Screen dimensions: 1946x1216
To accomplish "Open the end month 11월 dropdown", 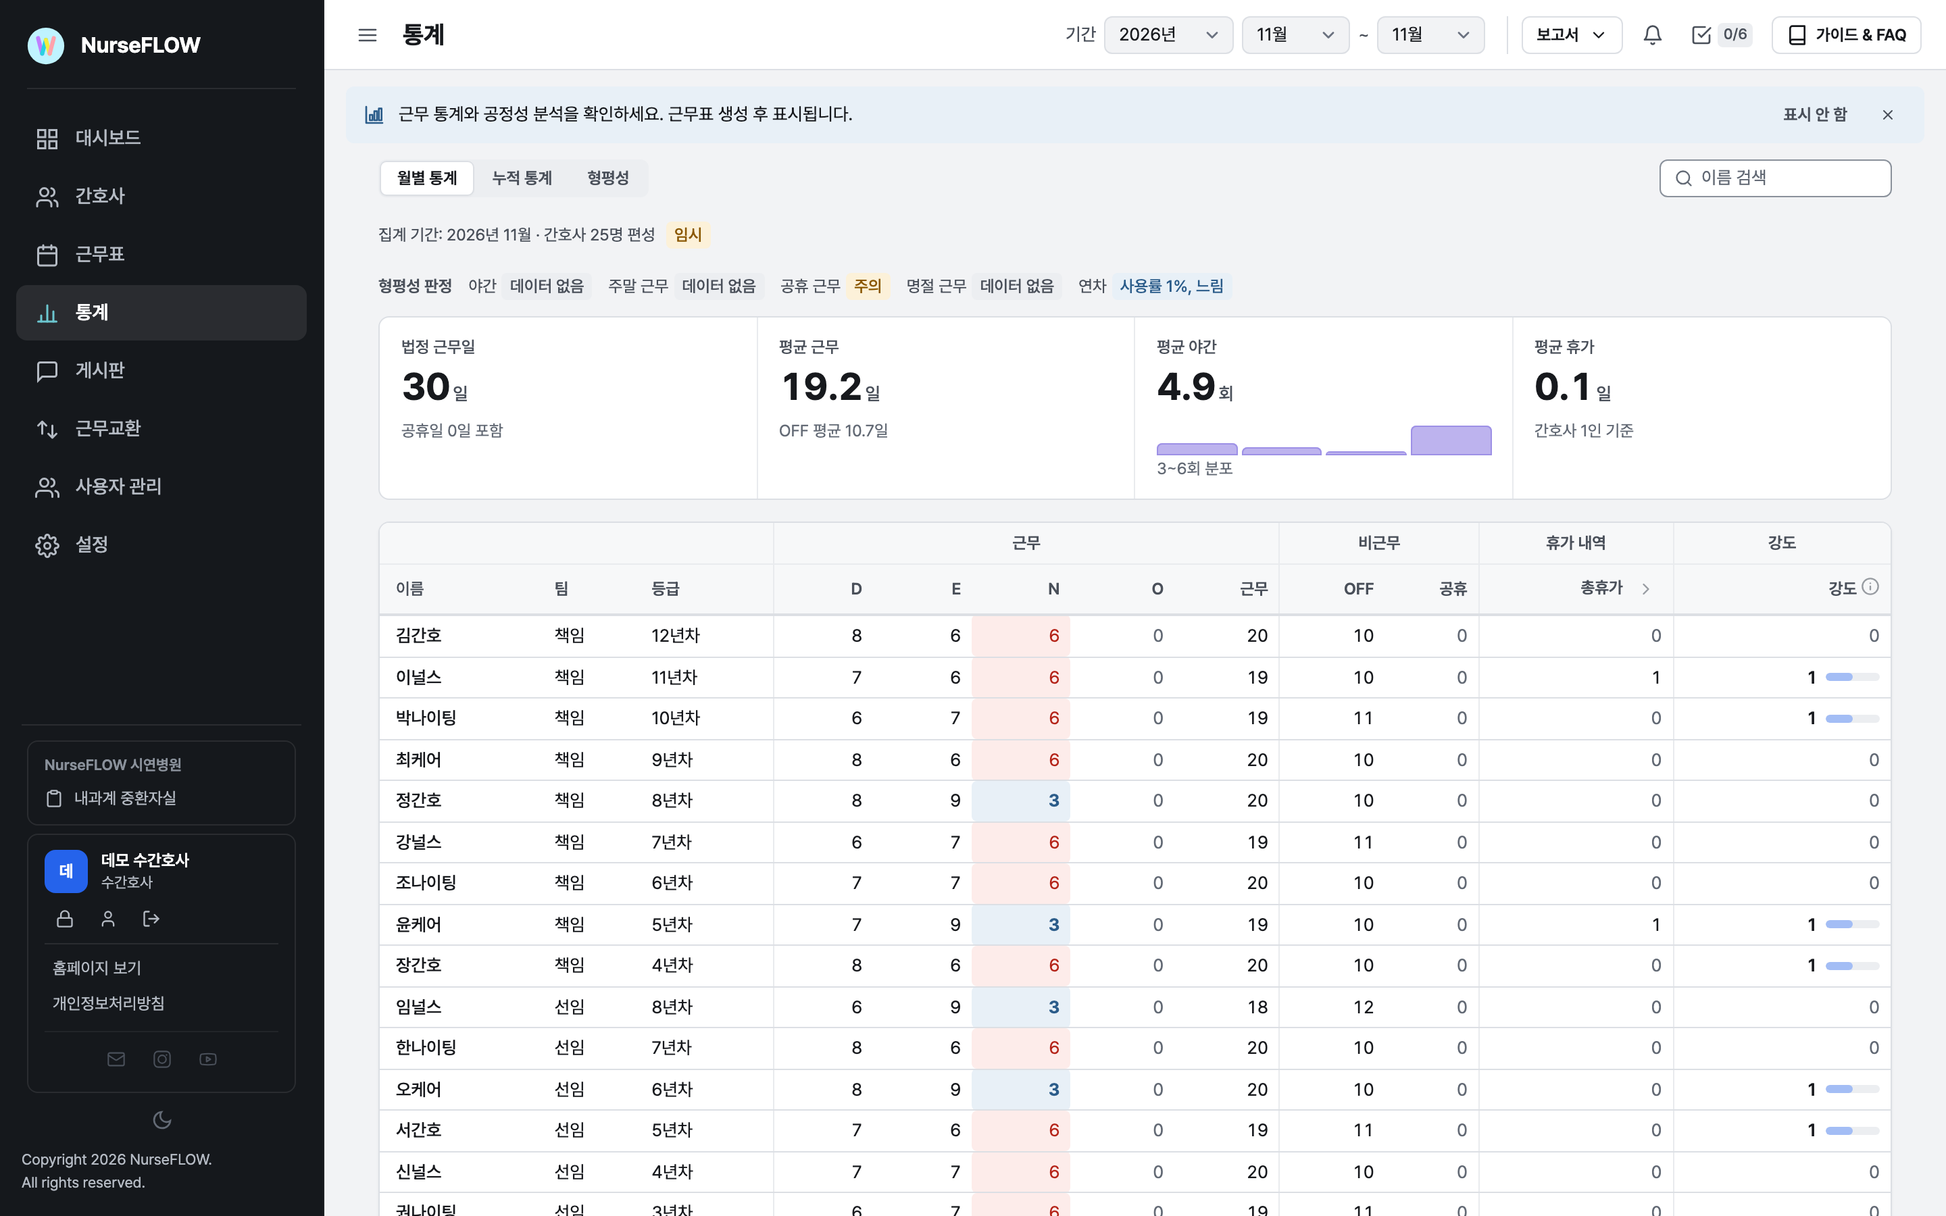I will point(1430,34).
